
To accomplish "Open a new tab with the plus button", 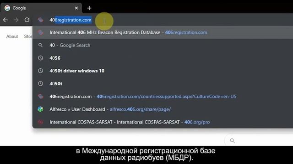I will tap(89, 8).
